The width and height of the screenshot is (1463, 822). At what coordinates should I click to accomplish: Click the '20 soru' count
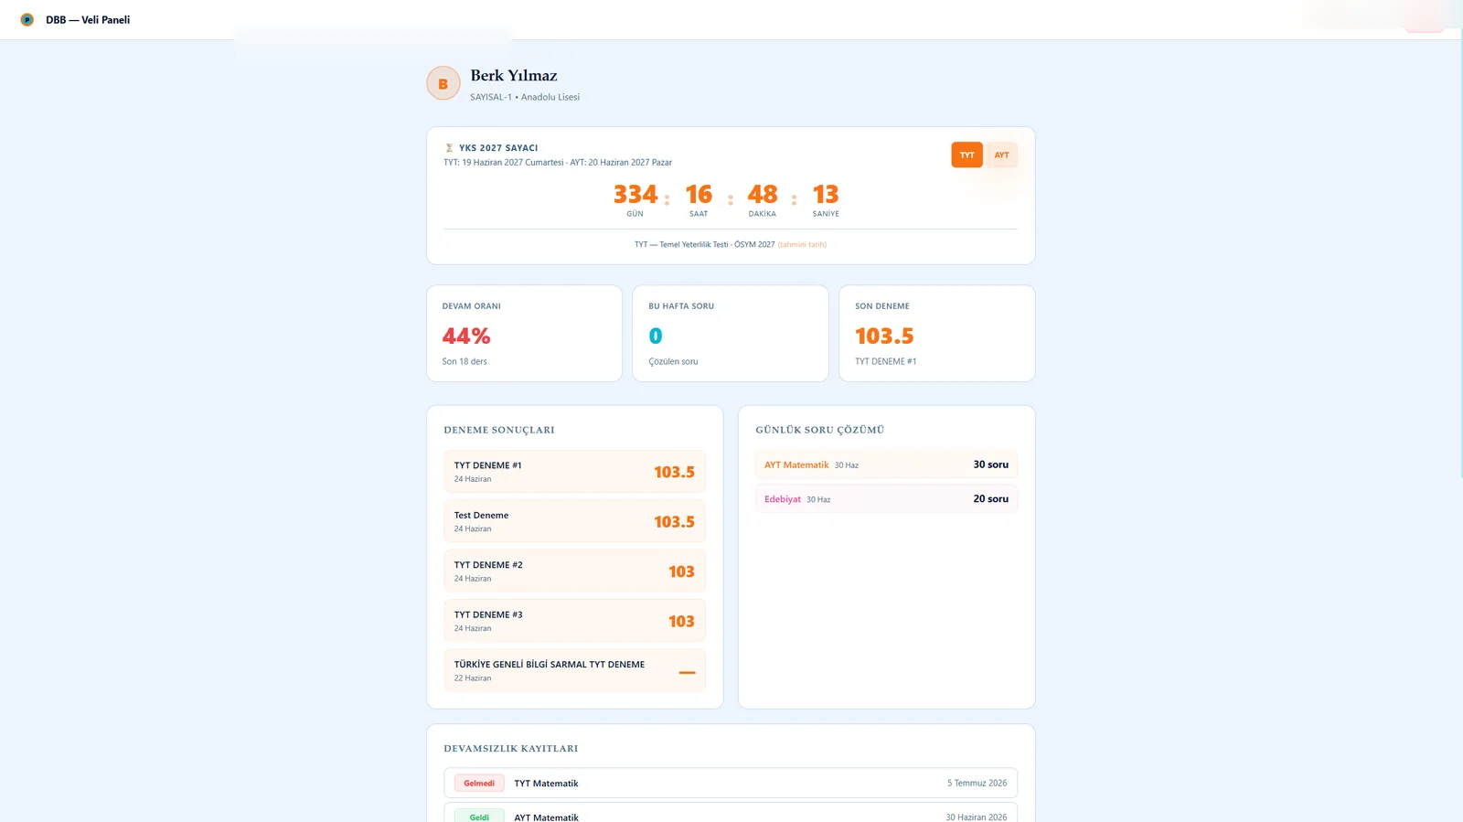point(990,499)
